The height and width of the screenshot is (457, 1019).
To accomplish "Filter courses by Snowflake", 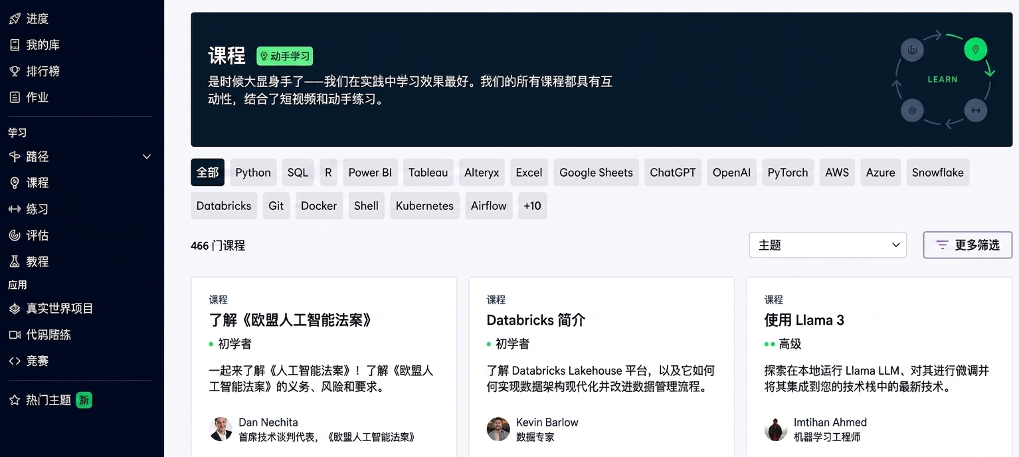I will [x=938, y=173].
